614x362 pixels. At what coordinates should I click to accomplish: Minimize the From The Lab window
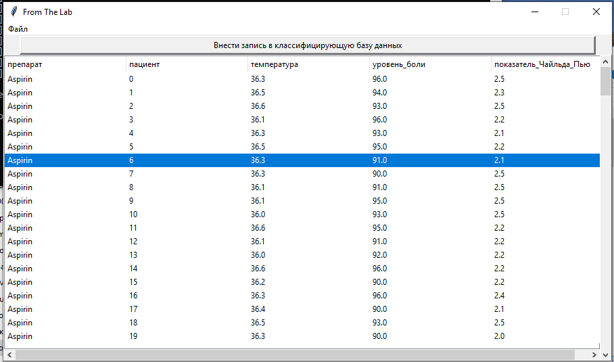535,12
